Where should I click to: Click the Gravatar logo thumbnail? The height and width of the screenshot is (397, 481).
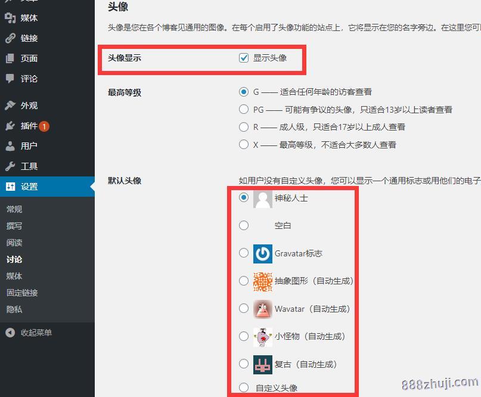[263, 254]
